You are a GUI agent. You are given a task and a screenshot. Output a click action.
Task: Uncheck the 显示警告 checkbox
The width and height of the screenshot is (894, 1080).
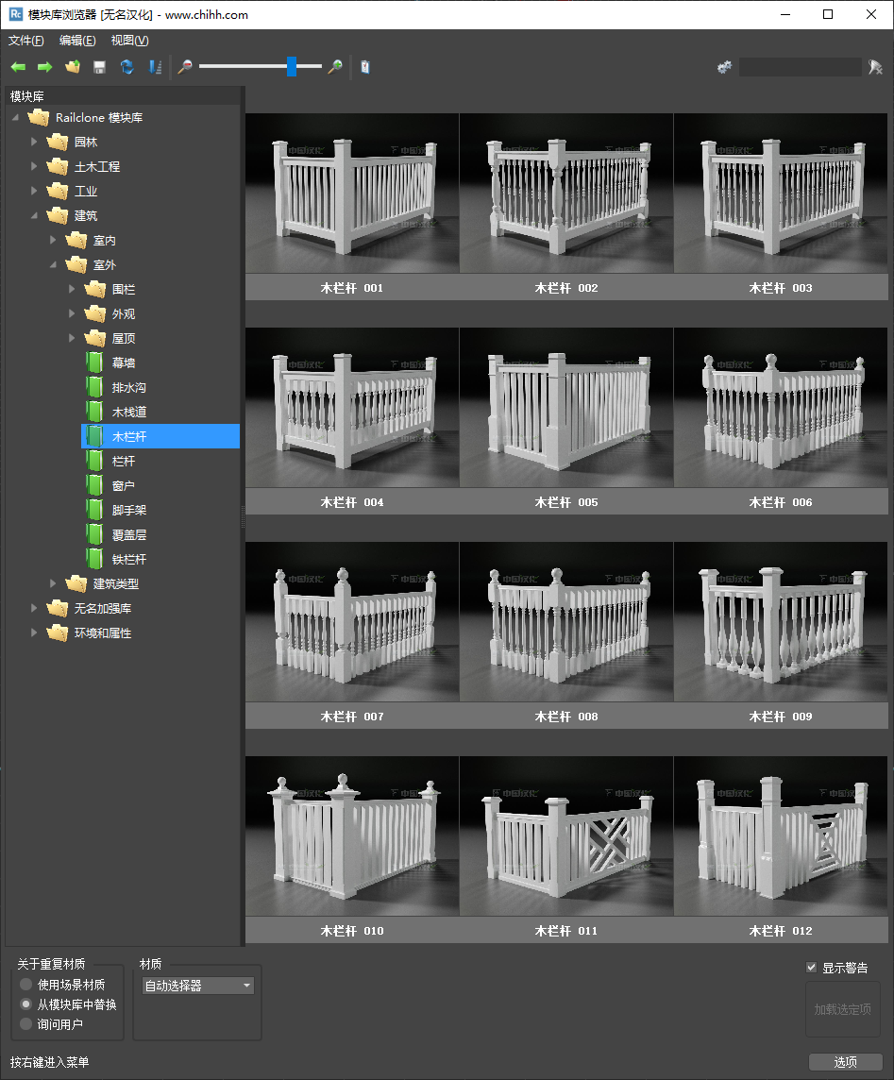pos(811,968)
